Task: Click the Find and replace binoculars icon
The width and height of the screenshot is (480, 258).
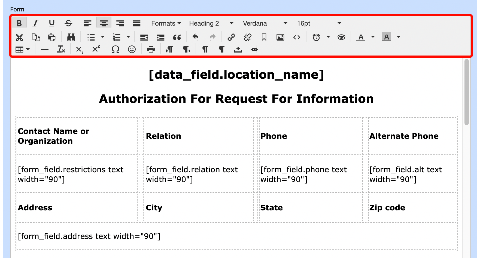Action: pos(71,37)
